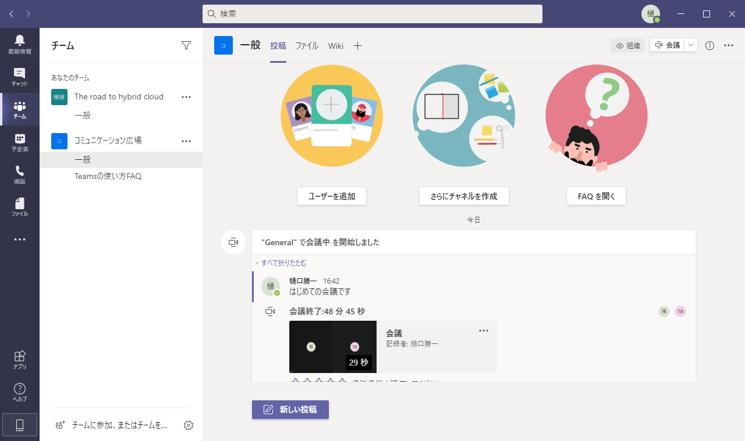The width and height of the screenshot is (745, 441).
Task: Open more options for コミュニケーション広場 team
Action: (x=186, y=141)
